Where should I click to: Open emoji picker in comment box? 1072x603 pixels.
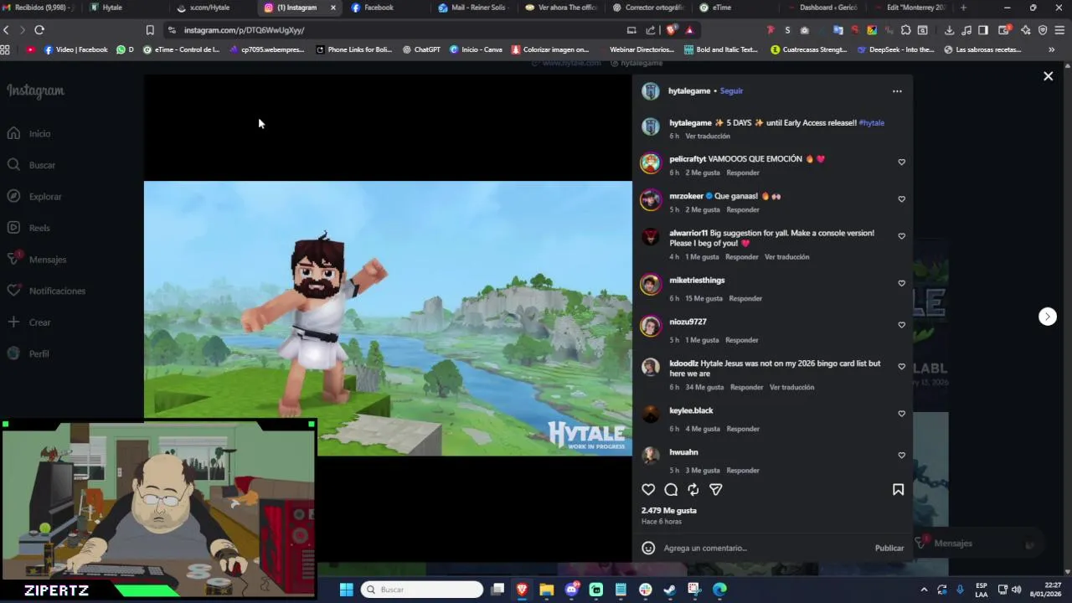tap(648, 548)
